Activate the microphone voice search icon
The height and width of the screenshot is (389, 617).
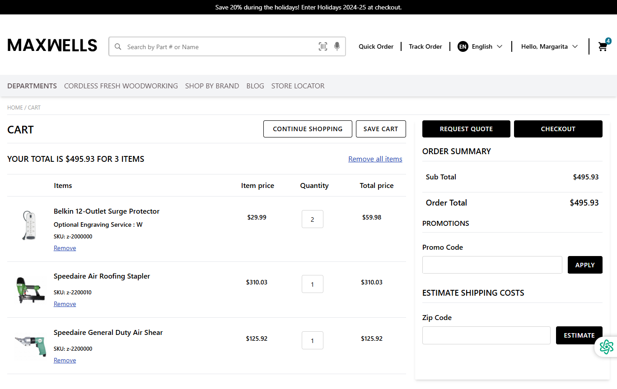click(337, 46)
